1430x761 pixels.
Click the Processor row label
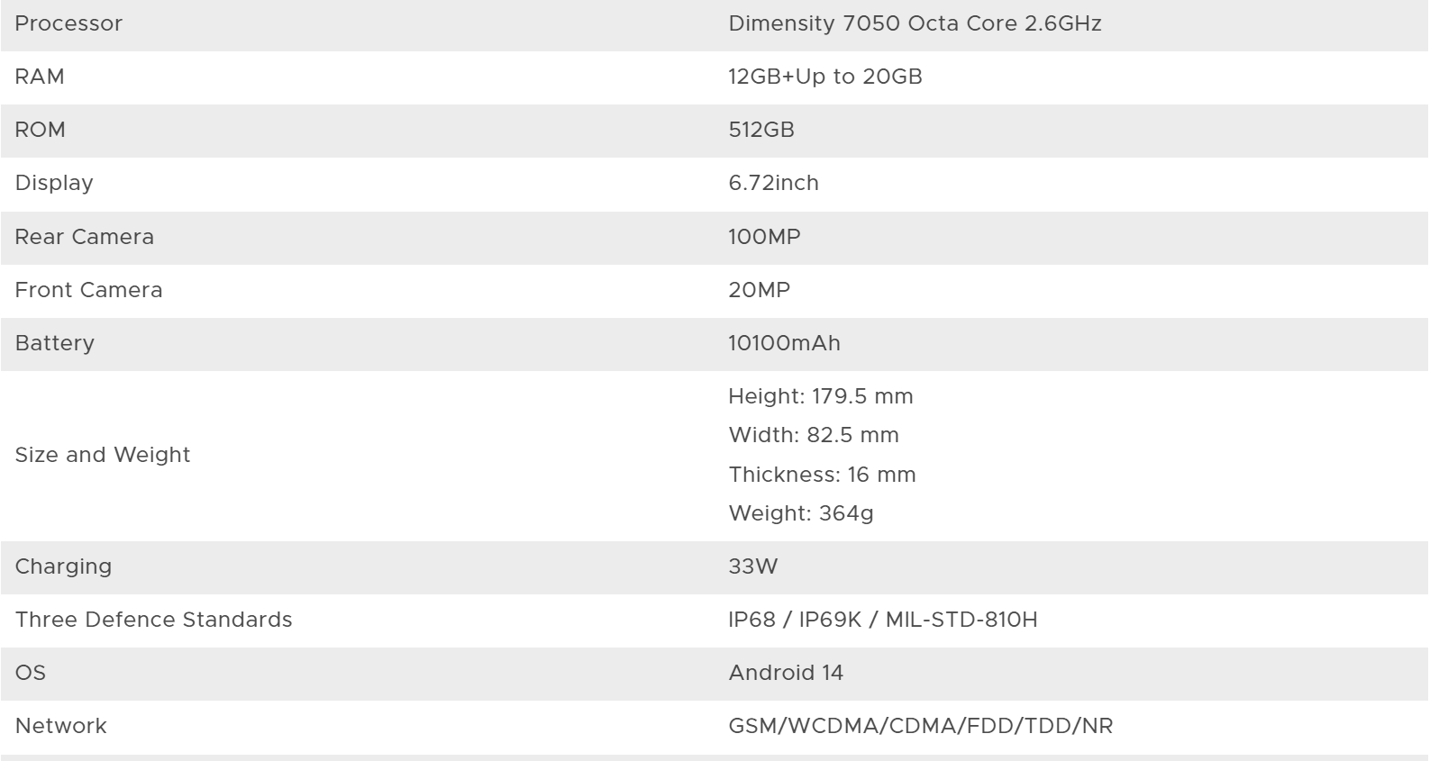point(68,23)
